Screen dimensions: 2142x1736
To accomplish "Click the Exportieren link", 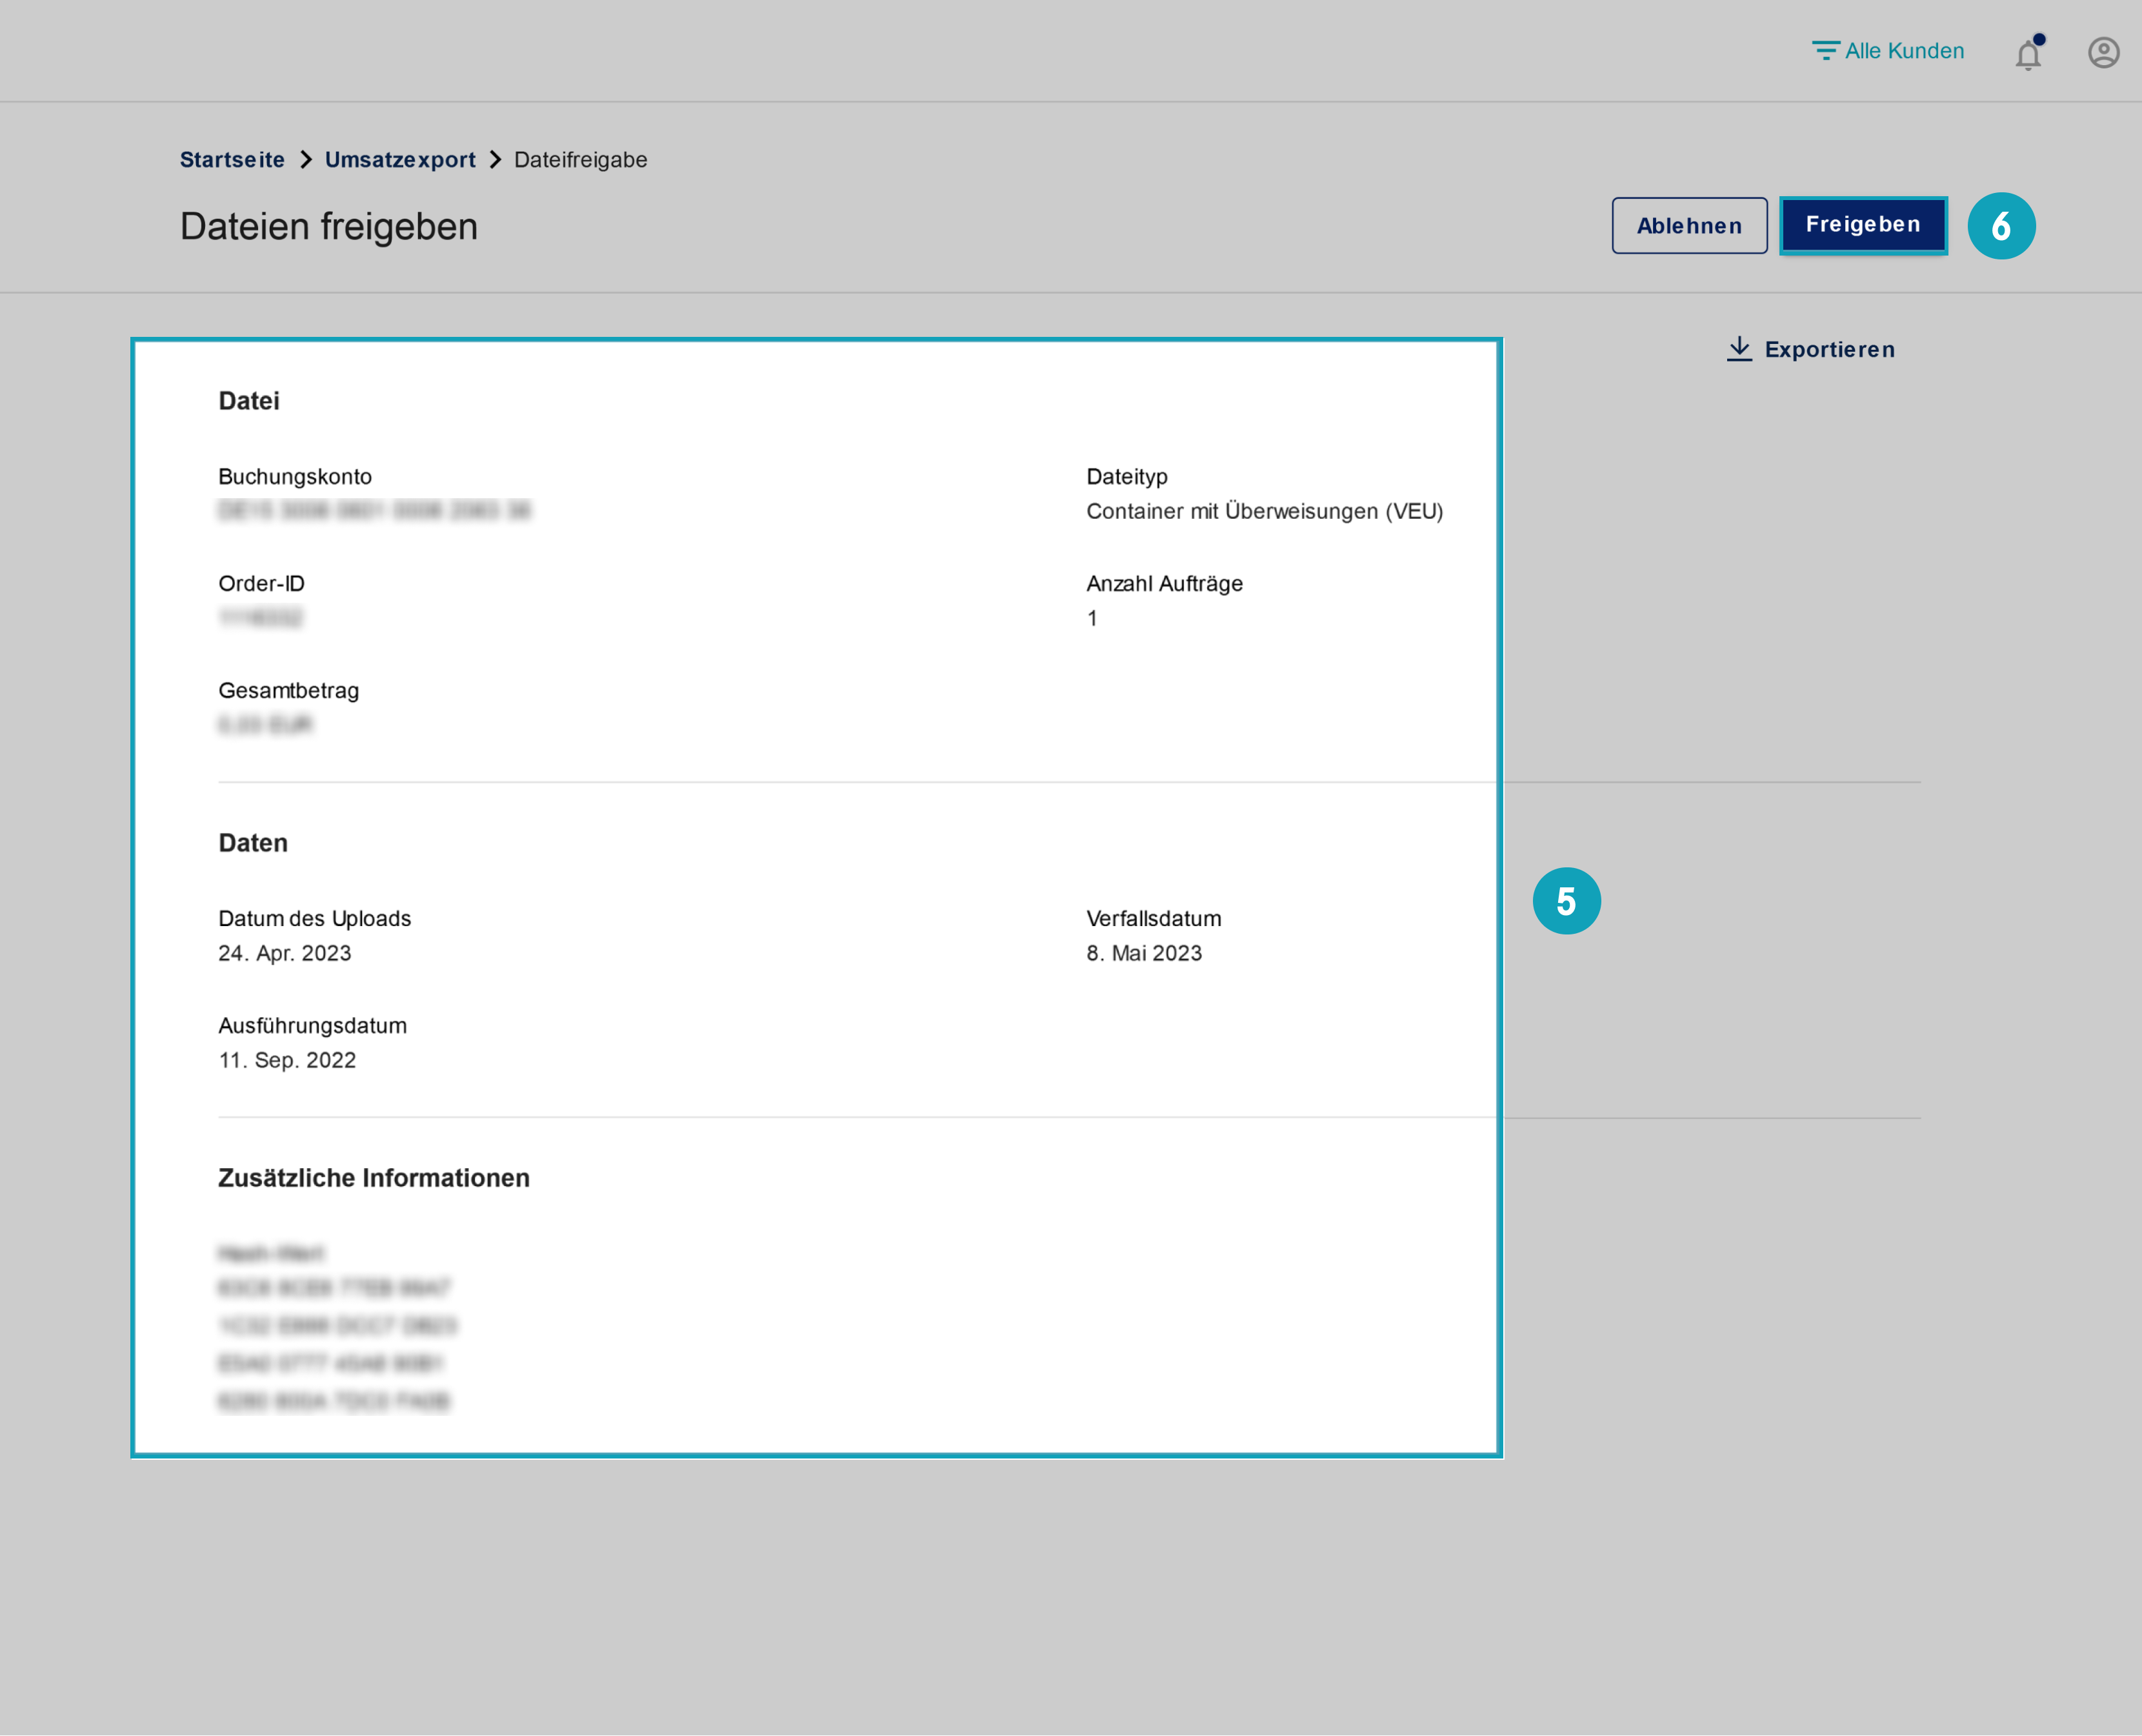I will pyautogui.click(x=1810, y=349).
